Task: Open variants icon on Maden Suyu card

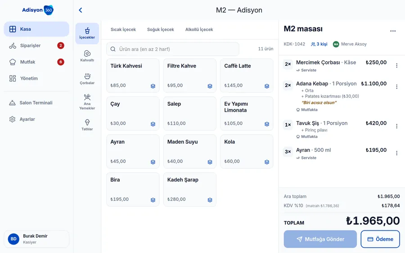Action: pos(210,162)
